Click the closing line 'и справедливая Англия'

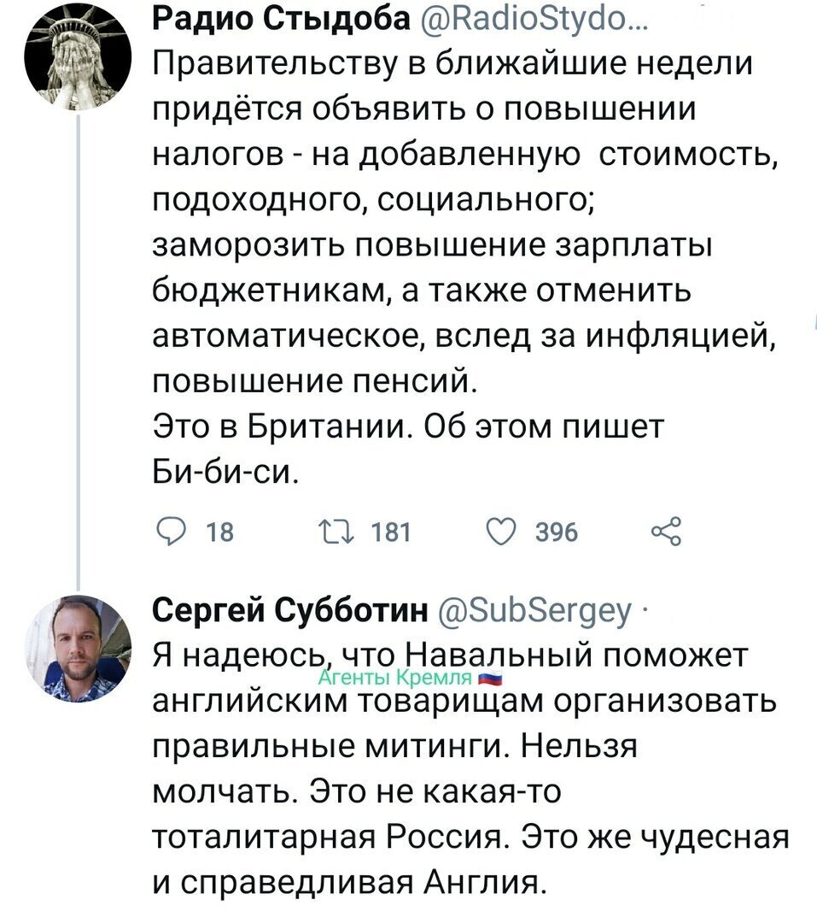[349, 880]
